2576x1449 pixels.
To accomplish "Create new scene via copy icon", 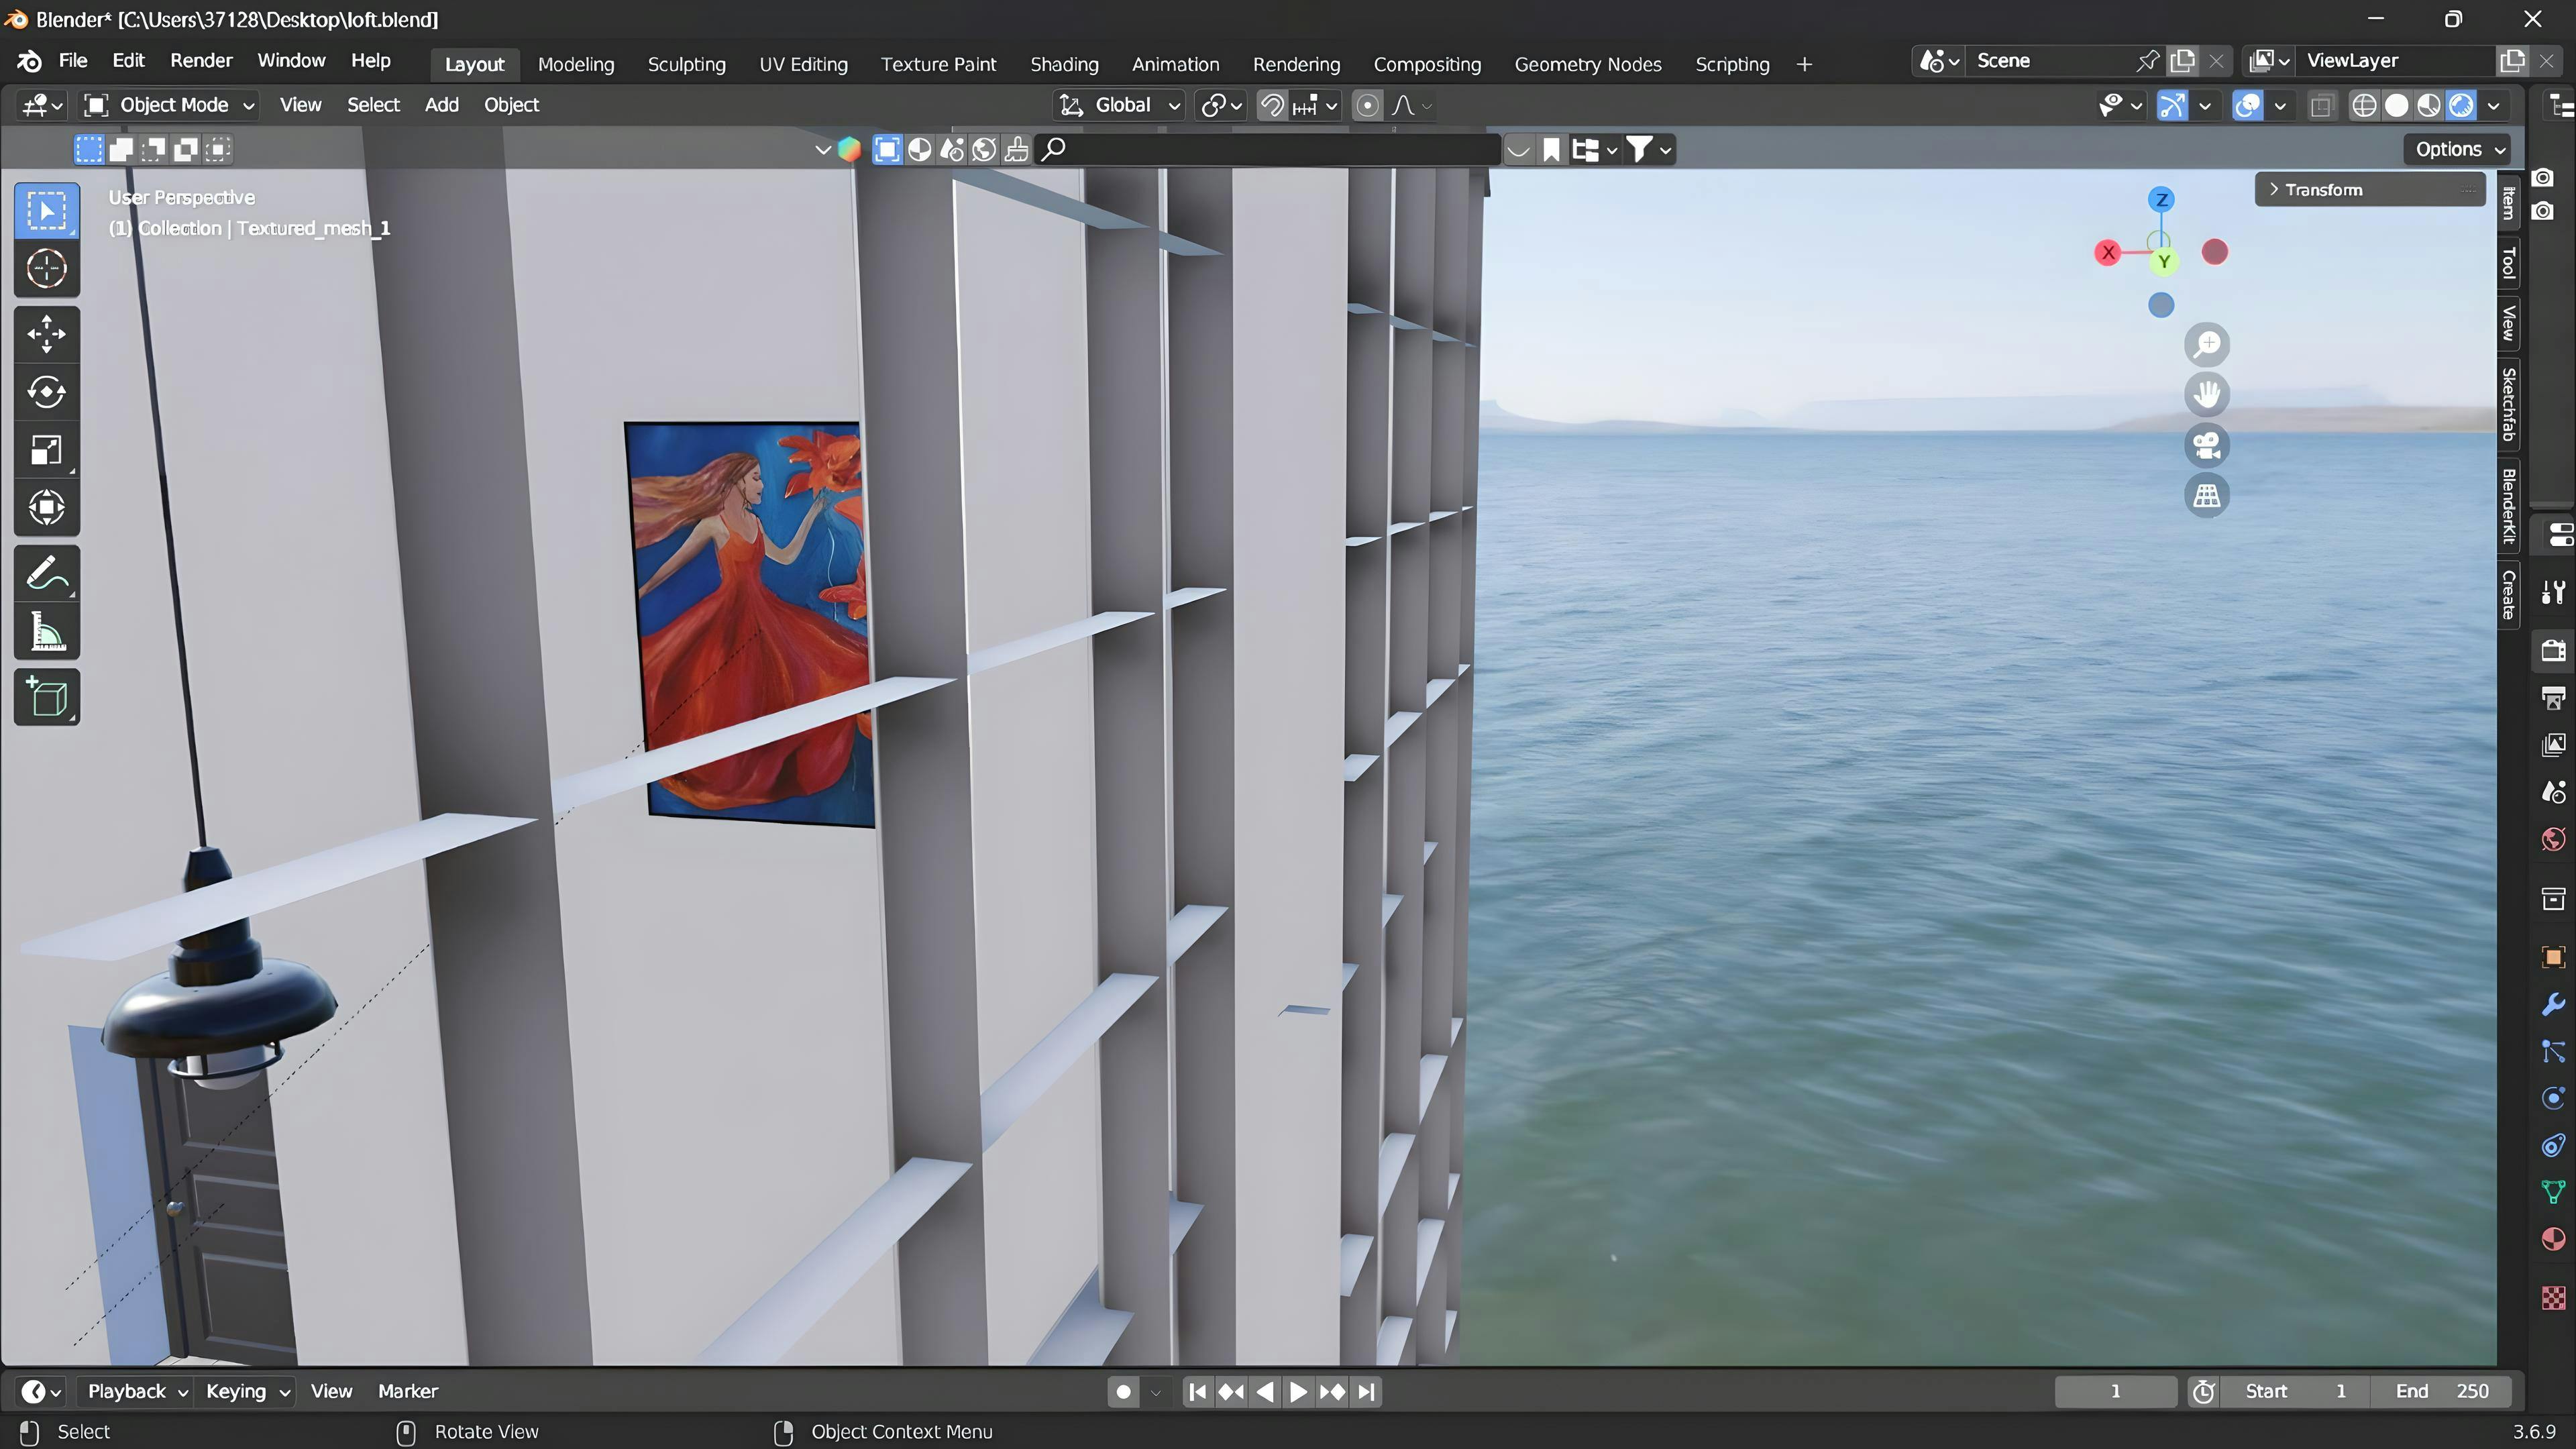I will pyautogui.click(x=2182, y=61).
